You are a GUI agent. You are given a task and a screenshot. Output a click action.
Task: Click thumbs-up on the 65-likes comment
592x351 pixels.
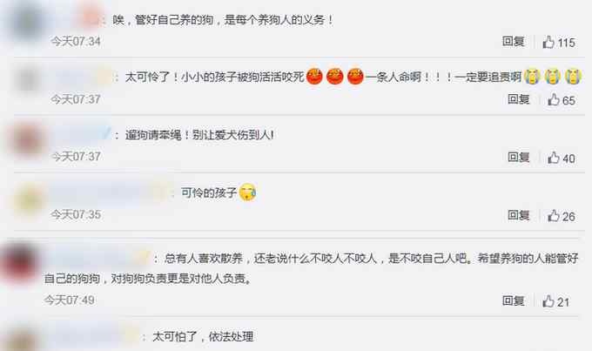pos(554,100)
